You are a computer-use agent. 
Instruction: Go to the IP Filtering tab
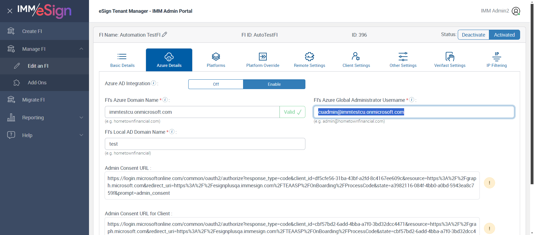(x=496, y=60)
